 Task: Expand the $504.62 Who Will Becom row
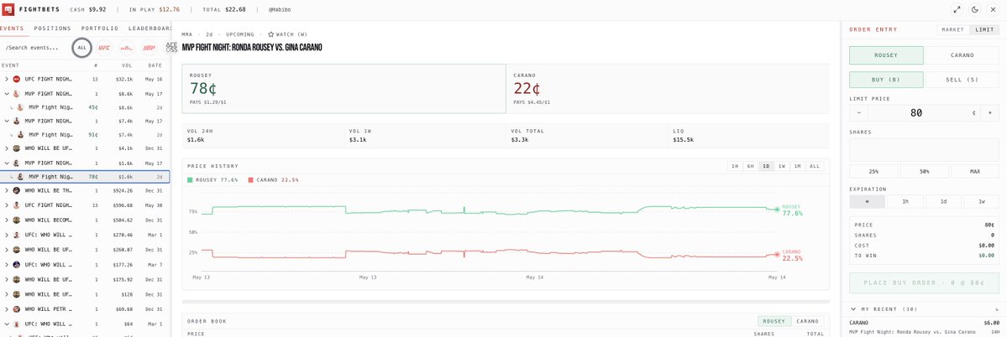pyautogui.click(x=7, y=219)
